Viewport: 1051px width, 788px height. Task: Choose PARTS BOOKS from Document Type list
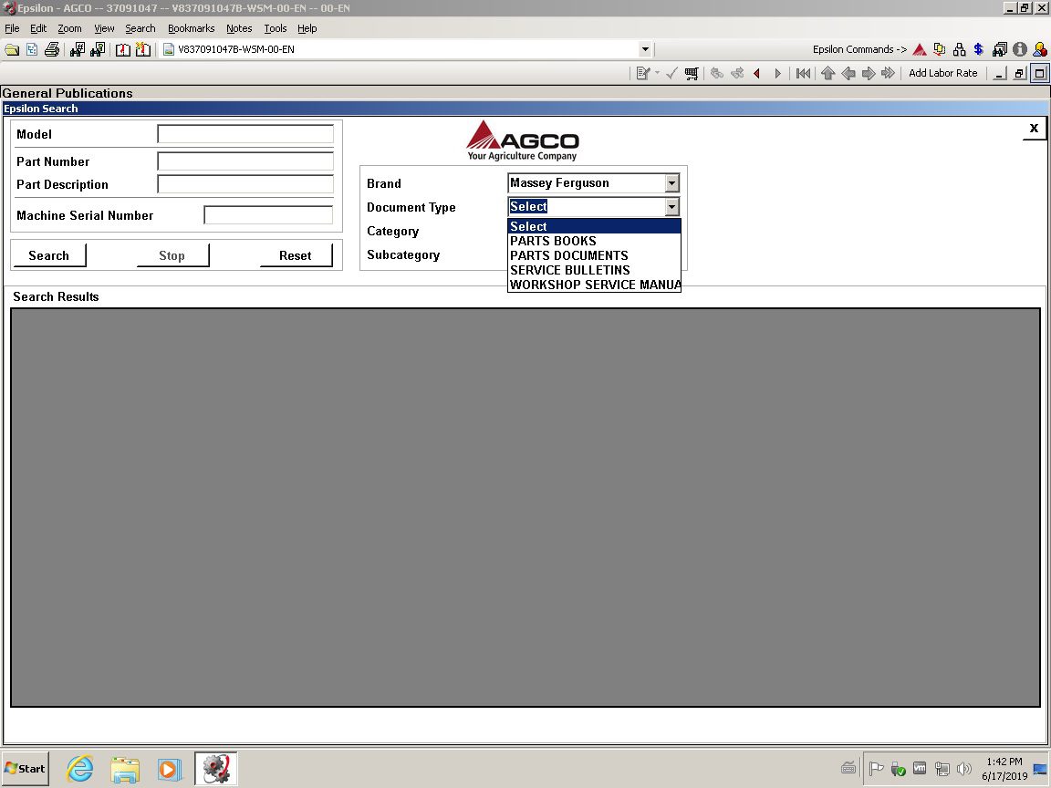(x=594, y=241)
